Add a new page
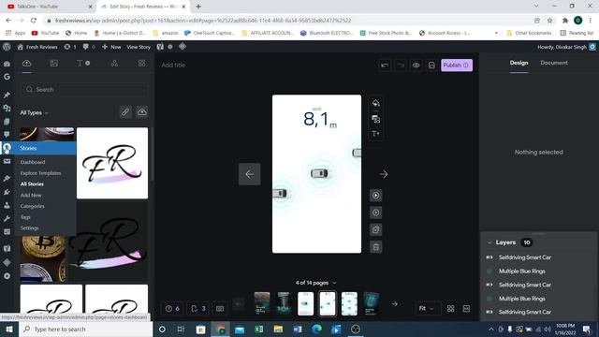 tap(376, 212)
